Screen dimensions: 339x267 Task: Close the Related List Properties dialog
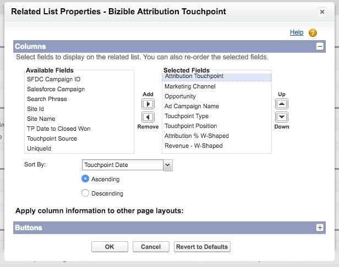(x=322, y=12)
